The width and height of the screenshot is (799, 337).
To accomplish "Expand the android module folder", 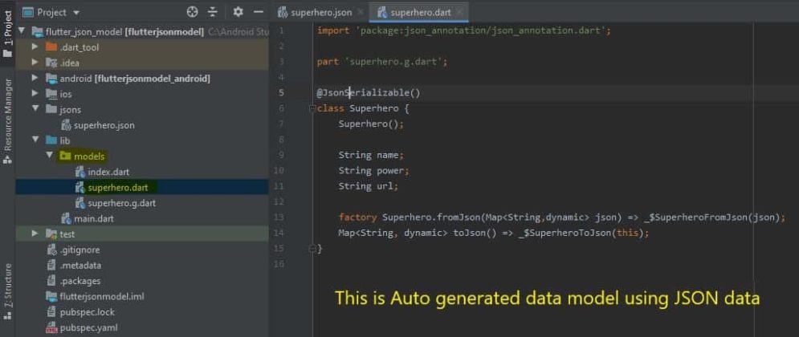I will click(35, 79).
